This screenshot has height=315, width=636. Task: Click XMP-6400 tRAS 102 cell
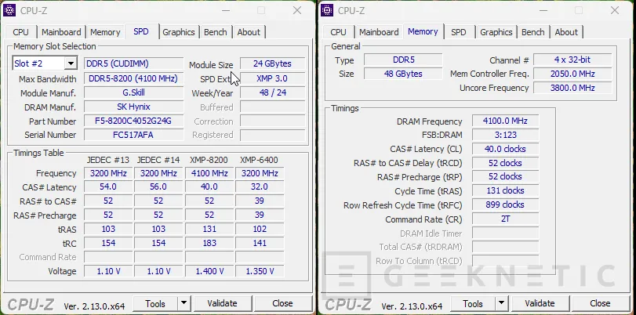click(260, 229)
